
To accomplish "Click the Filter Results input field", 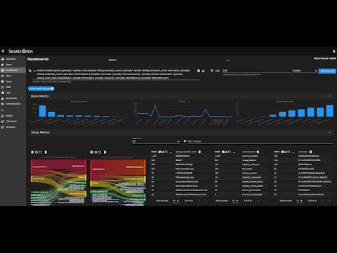I will (x=260, y=141).
